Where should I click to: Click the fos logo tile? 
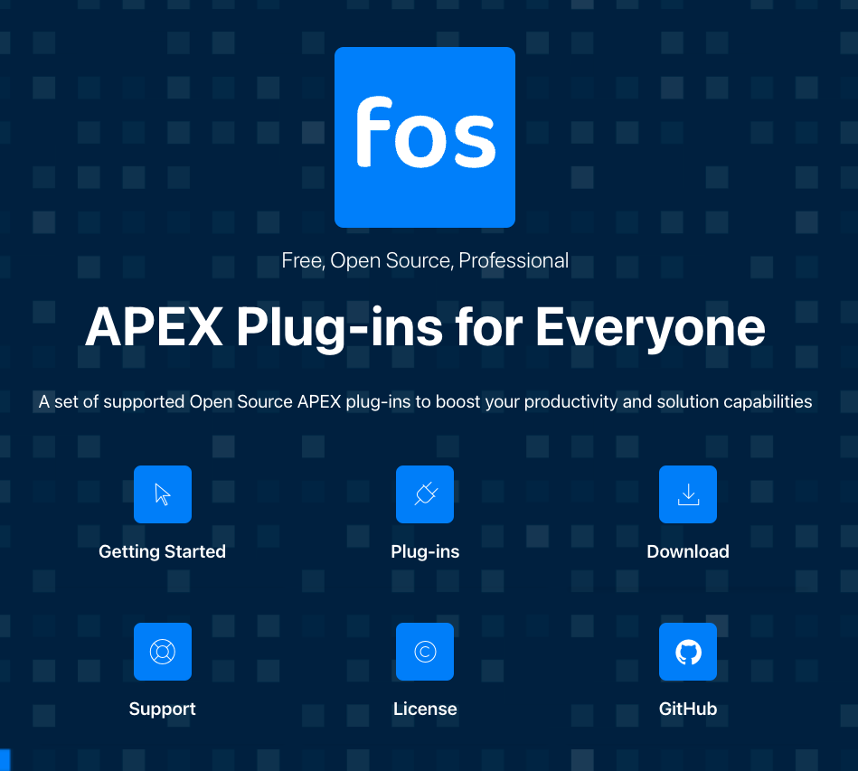click(425, 137)
